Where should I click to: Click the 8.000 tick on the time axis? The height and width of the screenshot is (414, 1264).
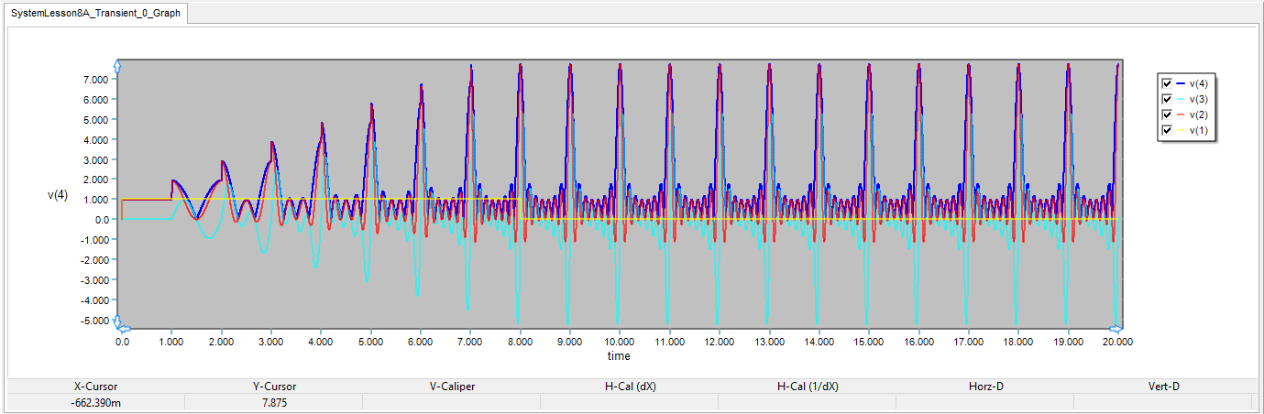click(x=520, y=341)
